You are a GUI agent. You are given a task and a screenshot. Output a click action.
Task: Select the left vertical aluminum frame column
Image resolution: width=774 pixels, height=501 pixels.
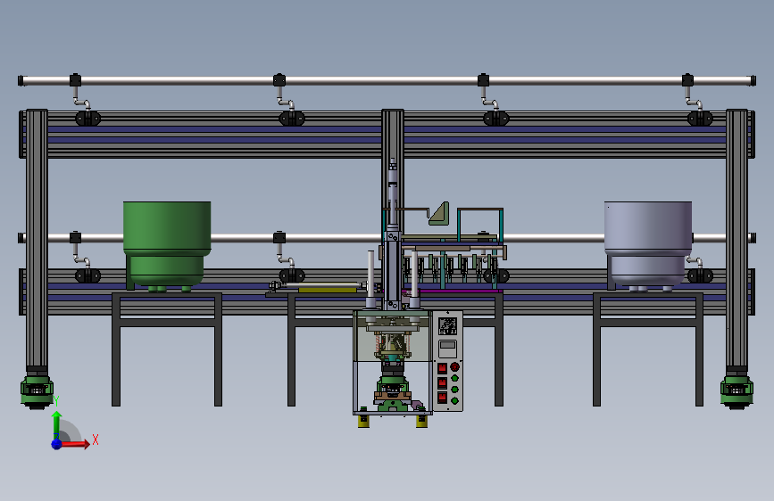37,238
